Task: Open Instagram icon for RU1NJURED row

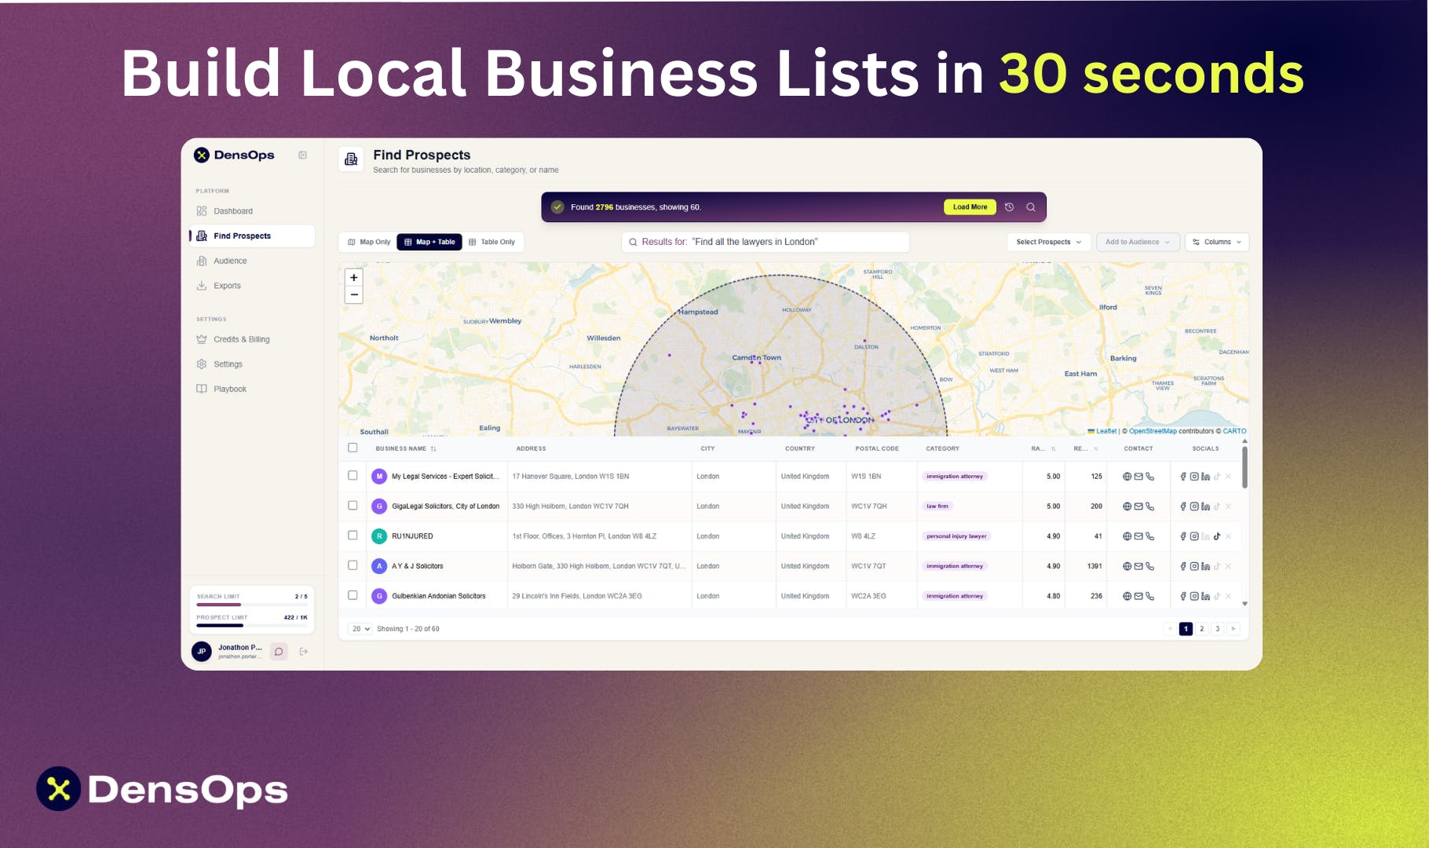Action: coord(1194,536)
